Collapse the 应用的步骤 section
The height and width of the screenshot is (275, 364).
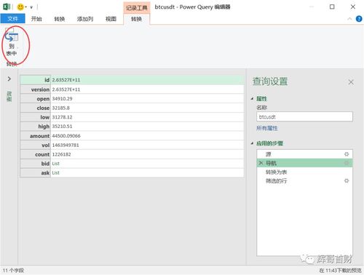coord(252,143)
